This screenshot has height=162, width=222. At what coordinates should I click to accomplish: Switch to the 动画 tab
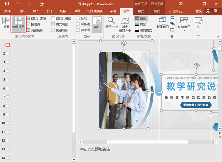point(77,11)
